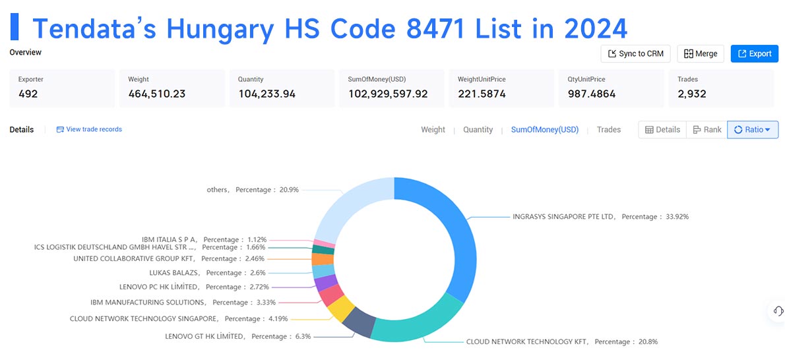Click the QtyUnitPrice card value 987.4864
785x352 pixels.
(x=592, y=94)
